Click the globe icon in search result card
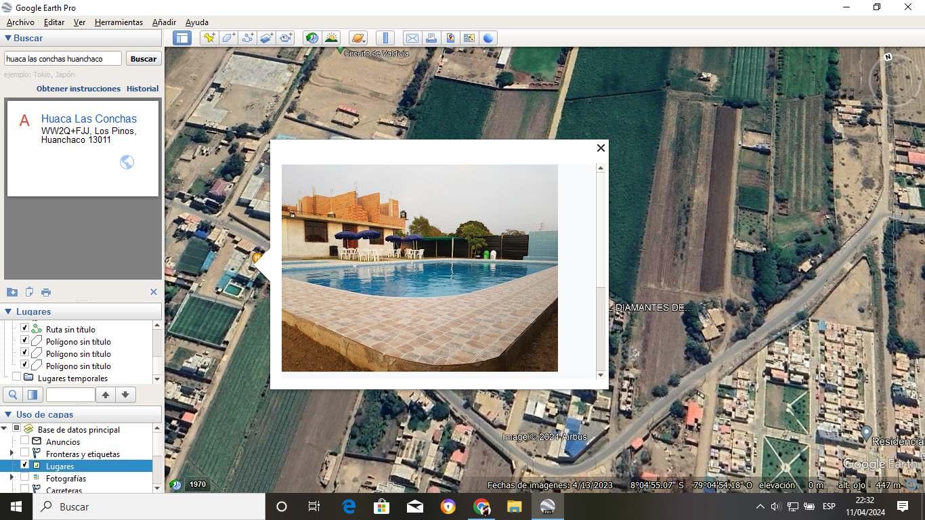This screenshot has height=520, width=925. (127, 162)
